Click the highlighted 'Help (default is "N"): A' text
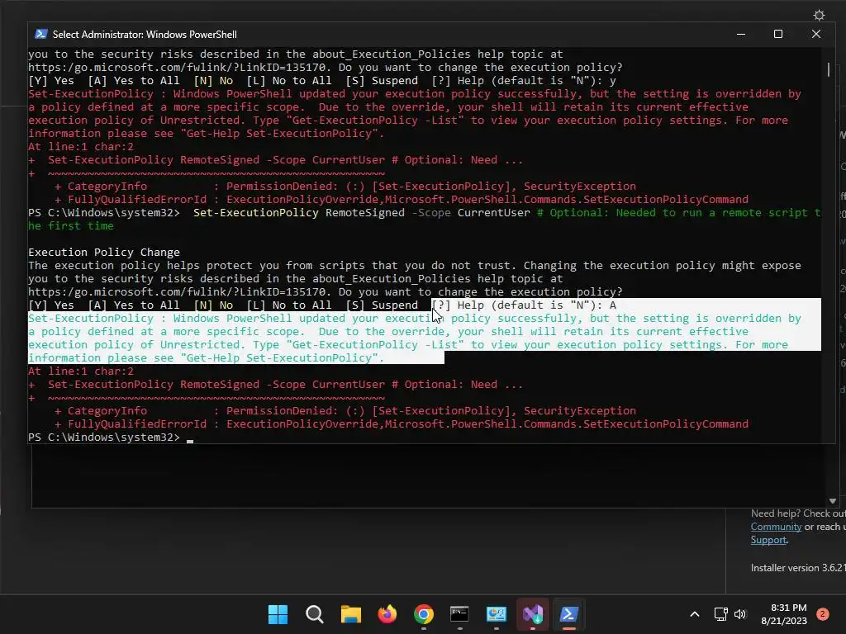Image resolution: width=846 pixels, height=634 pixels. pos(536,305)
